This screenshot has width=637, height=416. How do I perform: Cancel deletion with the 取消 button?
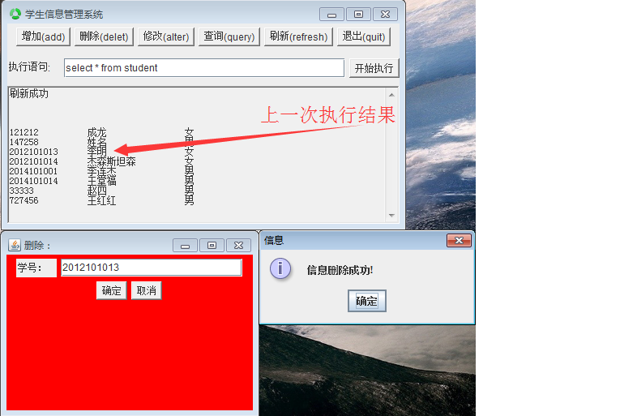[146, 291]
